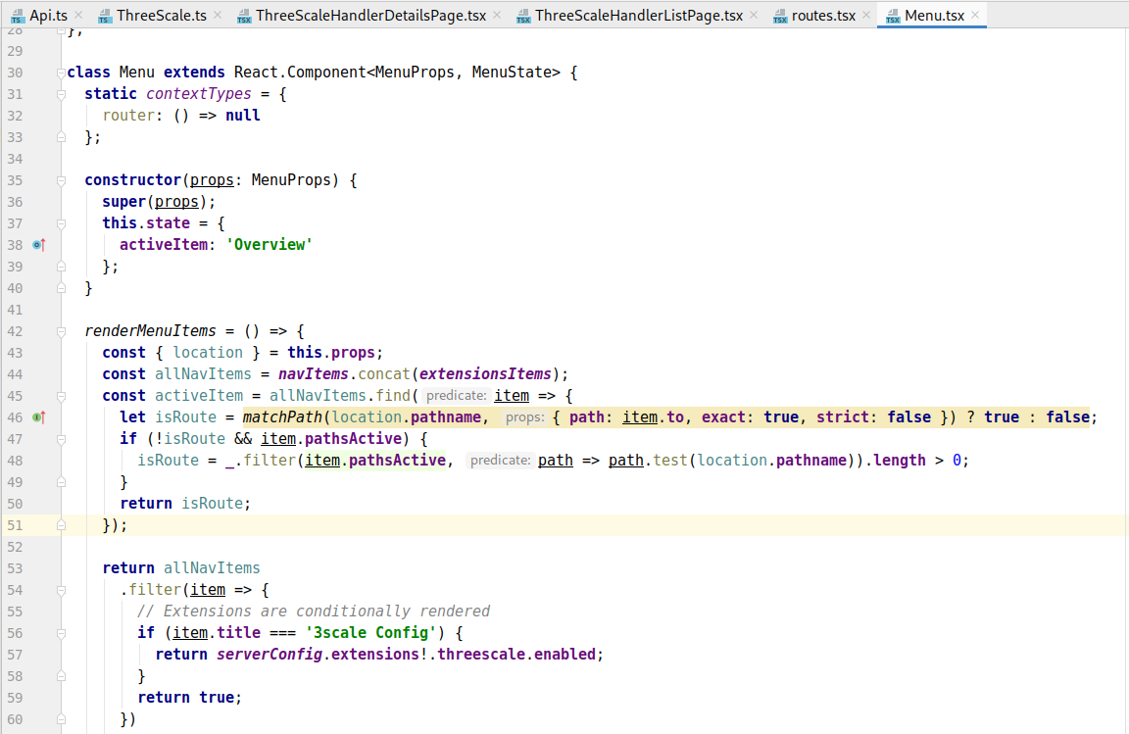1129x734 pixels.
Task: Click the '3scale Config' string literal
Action: point(370,632)
